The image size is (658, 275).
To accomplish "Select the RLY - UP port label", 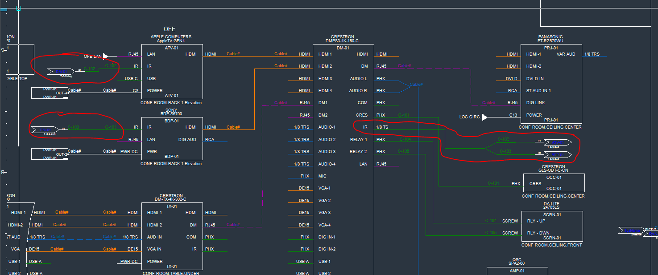I will (x=536, y=221).
